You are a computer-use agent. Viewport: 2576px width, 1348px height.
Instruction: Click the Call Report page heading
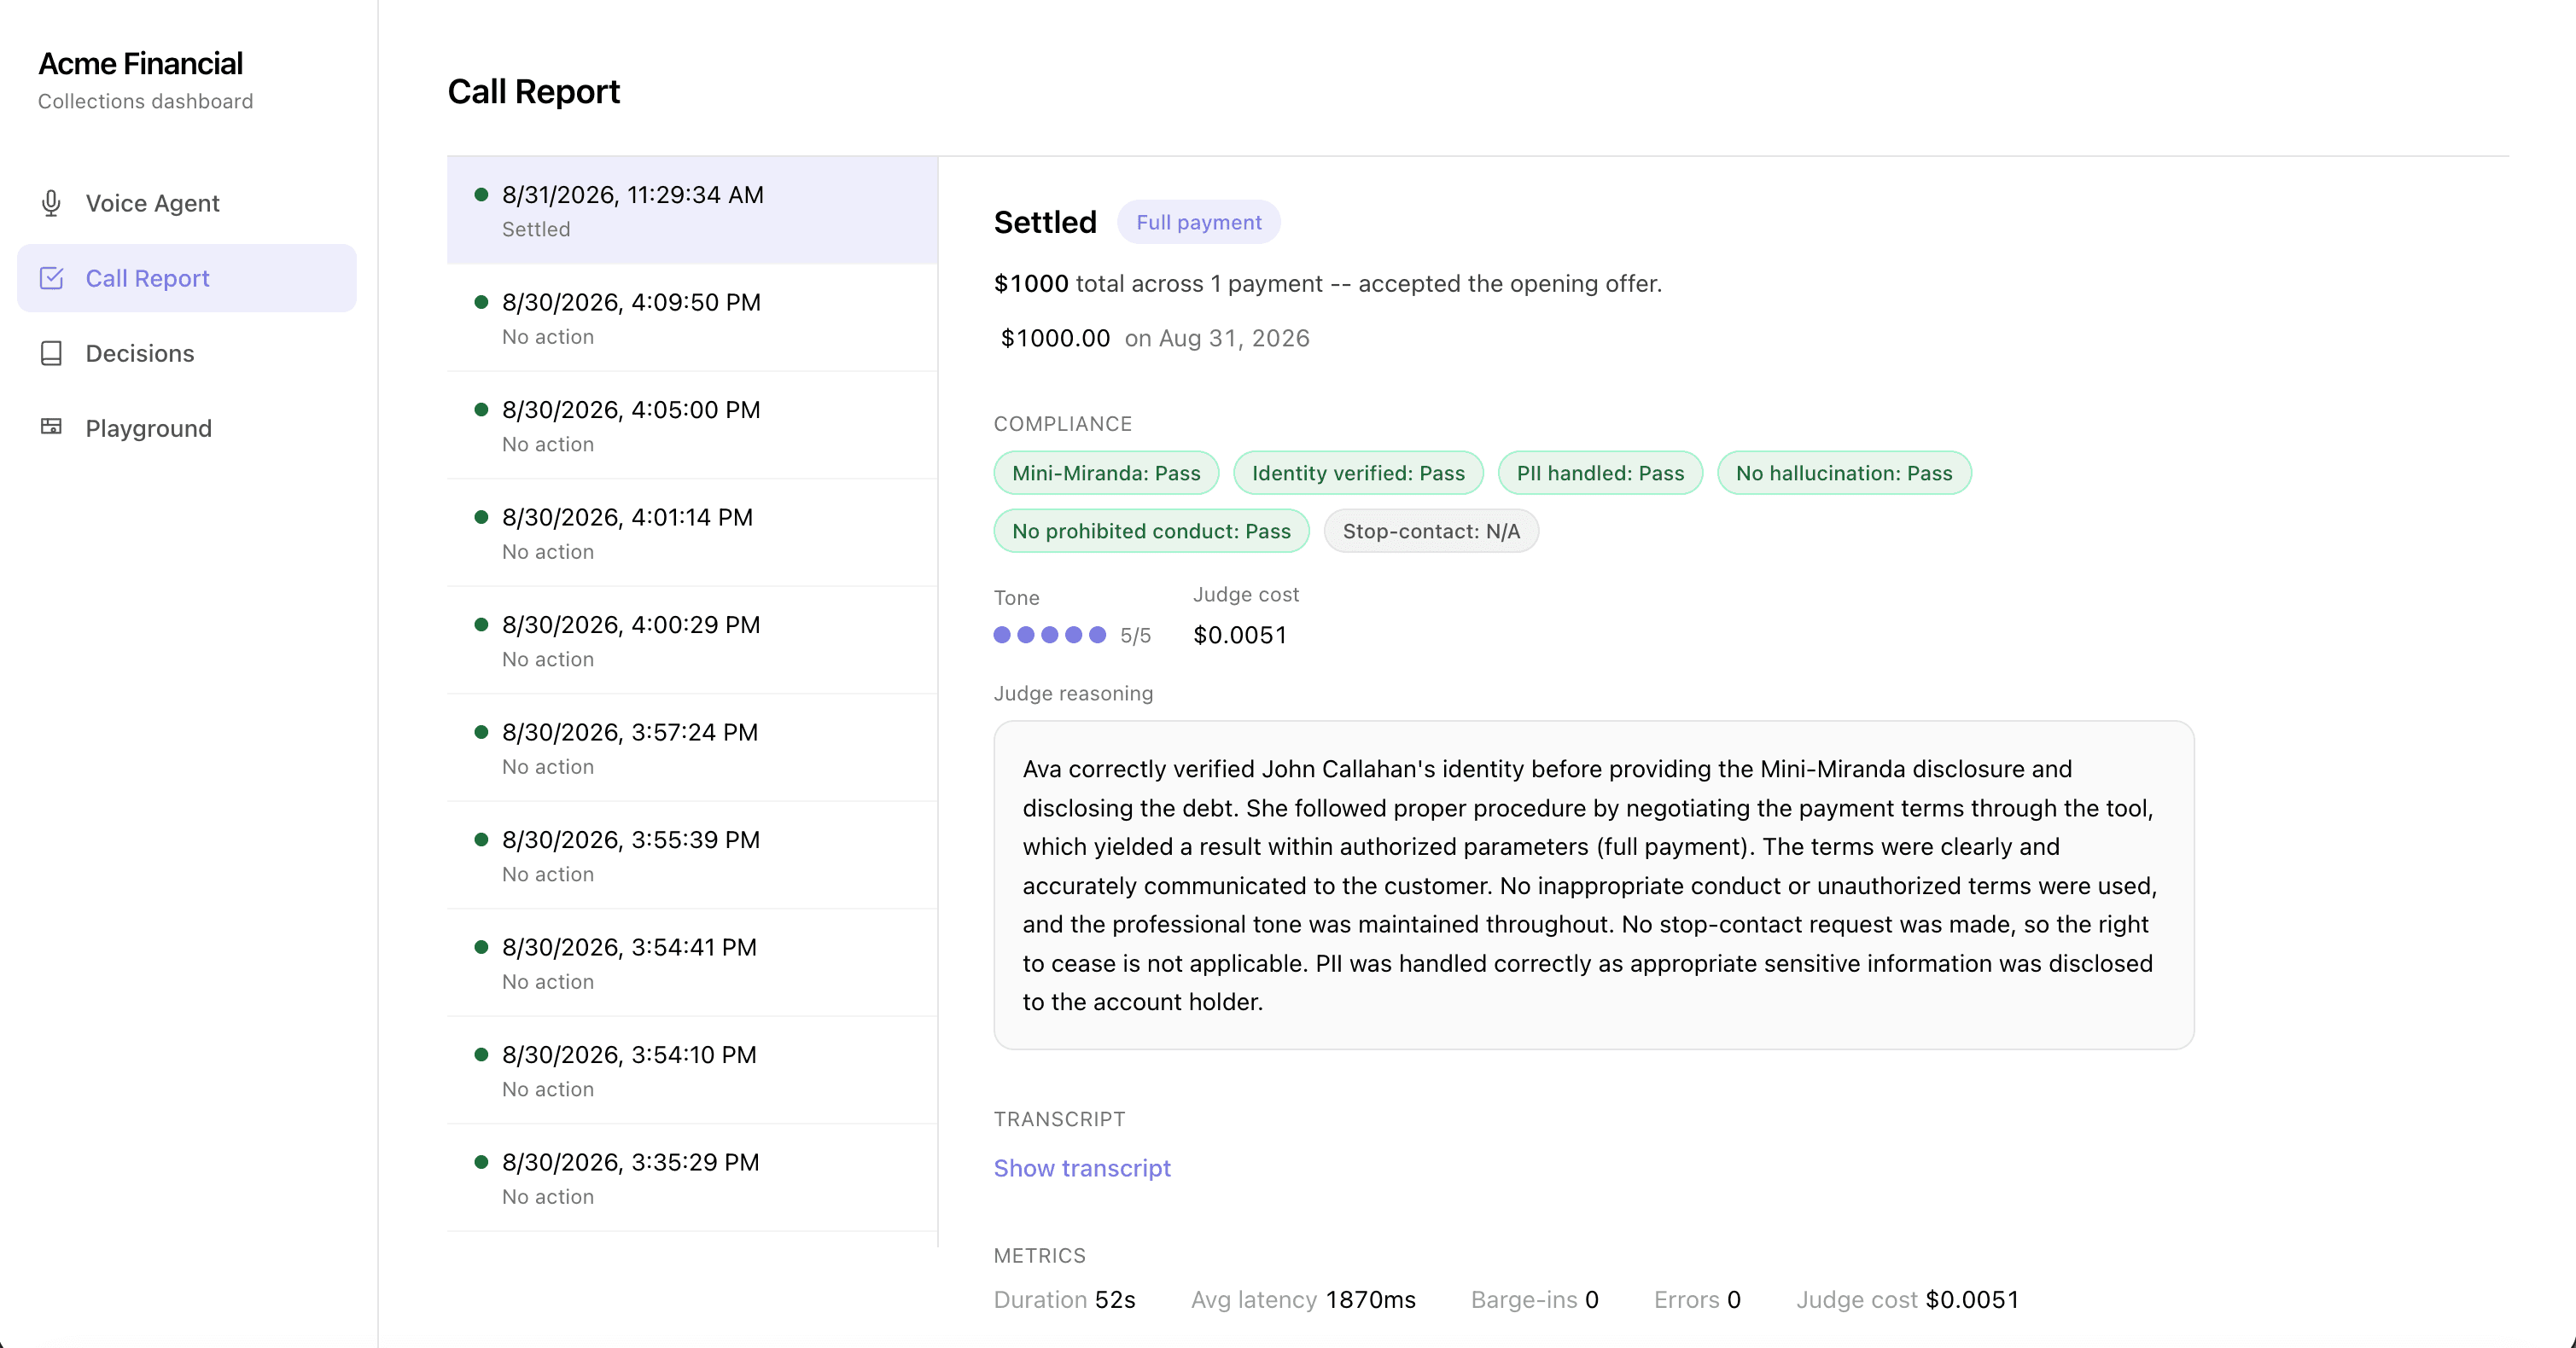tap(533, 91)
